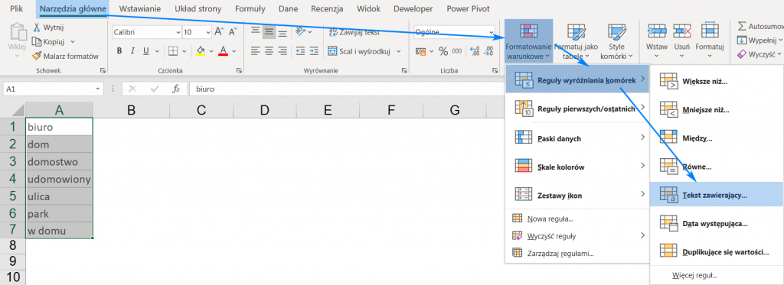784x285 pixels.
Task: Open the red font color dropdown
Action: click(x=234, y=51)
